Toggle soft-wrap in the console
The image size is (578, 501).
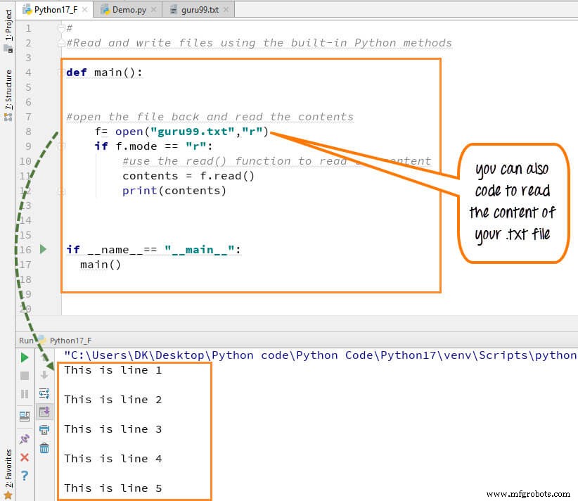(x=44, y=393)
